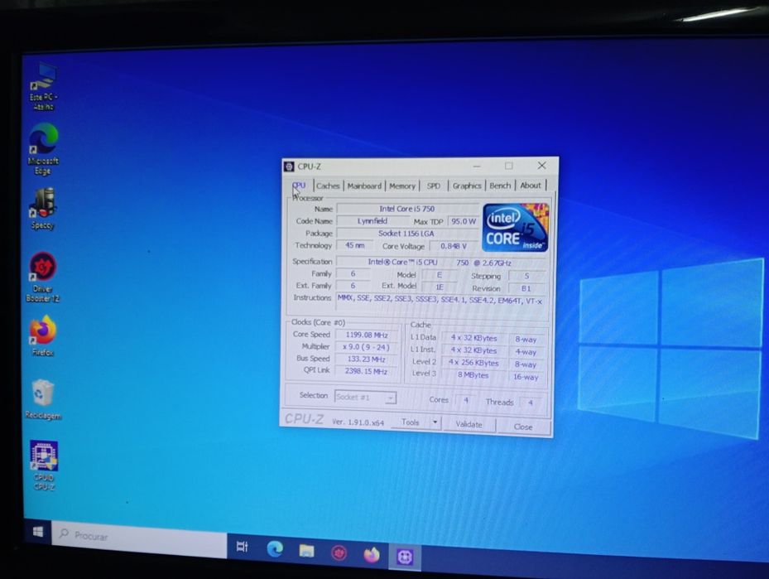The height and width of the screenshot is (579, 769).
Task: Switch to the Caches tab
Action: pyautogui.click(x=328, y=186)
